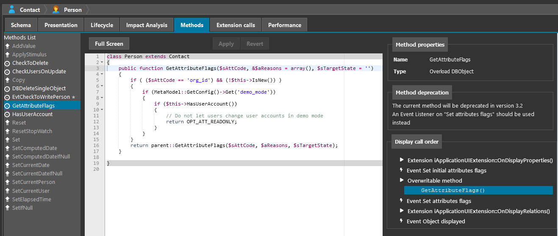Select GetAttributeFlags() in Display call order
The width and height of the screenshot is (558, 236).
pos(453,191)
